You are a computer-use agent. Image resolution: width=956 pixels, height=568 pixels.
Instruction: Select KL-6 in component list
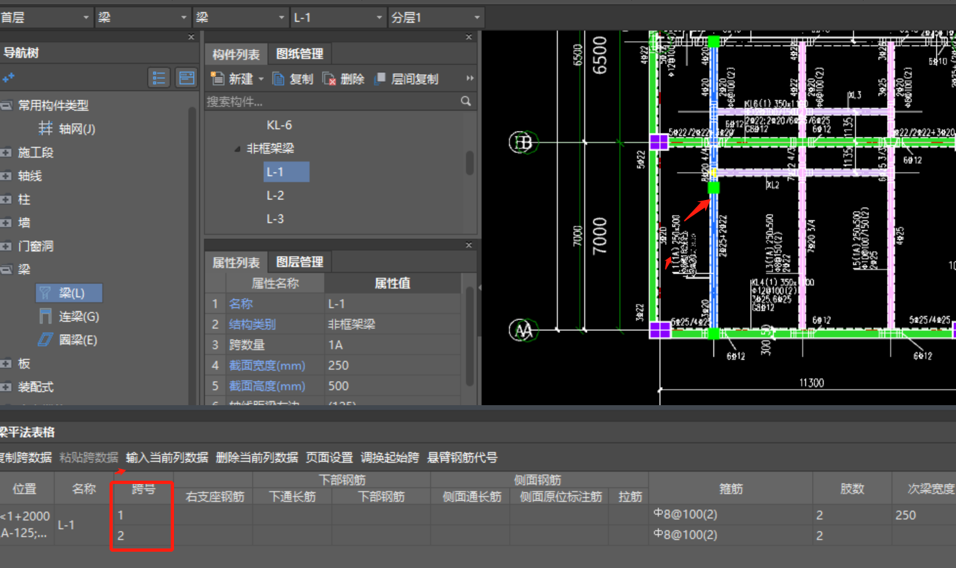[x=279, y=125]
